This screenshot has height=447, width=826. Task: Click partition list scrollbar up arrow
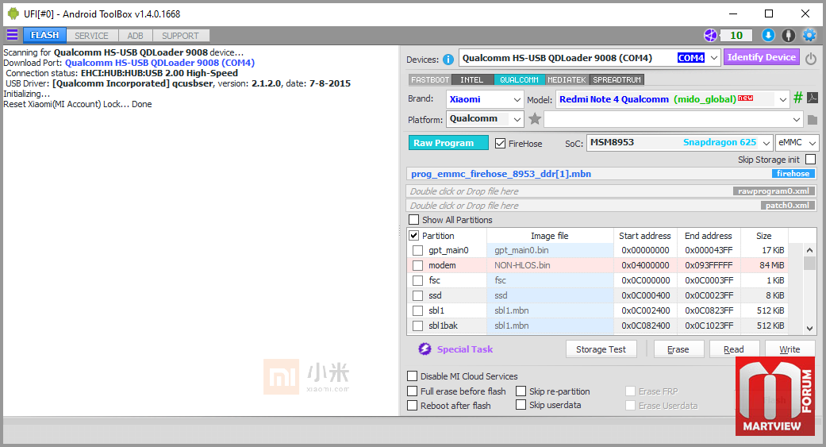click(x=809, y=250)
